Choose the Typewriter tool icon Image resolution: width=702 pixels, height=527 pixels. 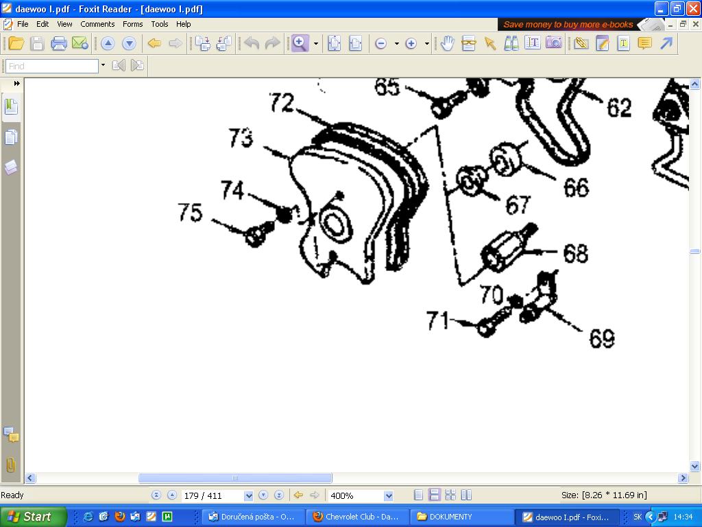click(x=624, y=43)
